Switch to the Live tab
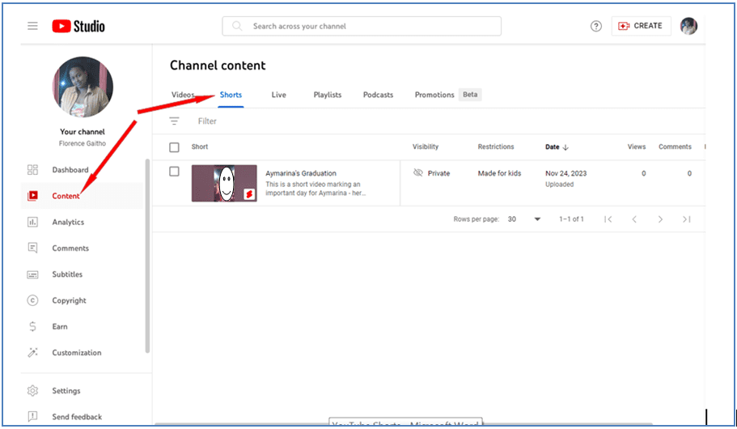 click(x=279, y=95)
